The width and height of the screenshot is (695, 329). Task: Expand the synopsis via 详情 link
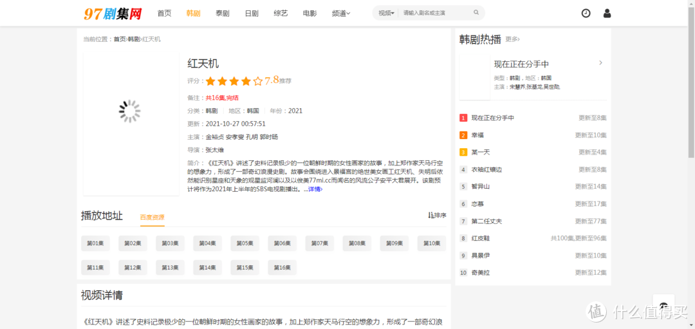pyautogui.click(x=315, y=189)
